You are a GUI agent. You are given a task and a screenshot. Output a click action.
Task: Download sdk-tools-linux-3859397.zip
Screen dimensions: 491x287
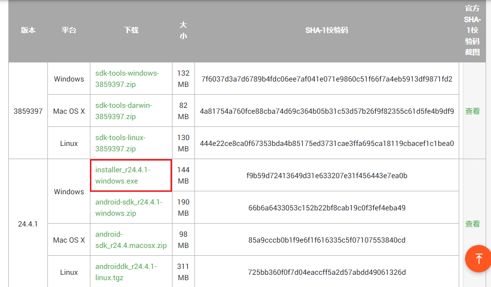(120, 143)
